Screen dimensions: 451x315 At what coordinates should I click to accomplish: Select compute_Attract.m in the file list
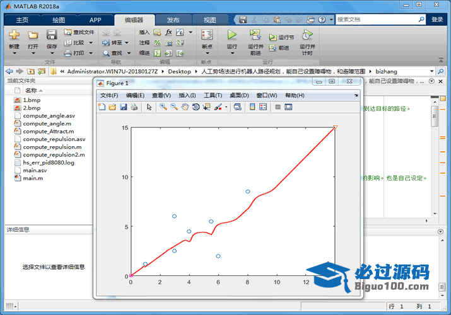click(x=49, y=131)
